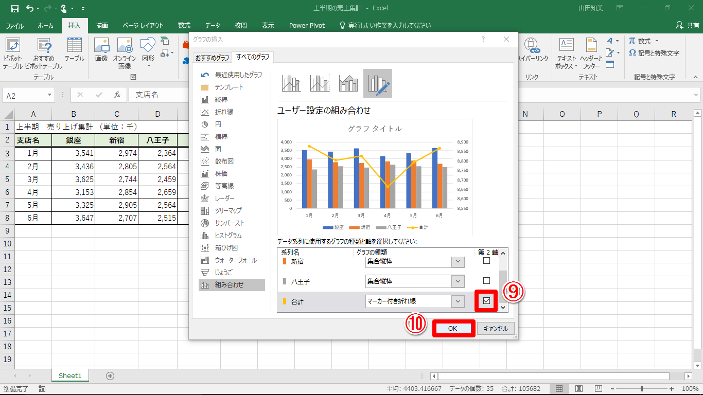Open chart type dropdown for 新宿
Screen dimensions: 703x395
[x=458, y=261]
